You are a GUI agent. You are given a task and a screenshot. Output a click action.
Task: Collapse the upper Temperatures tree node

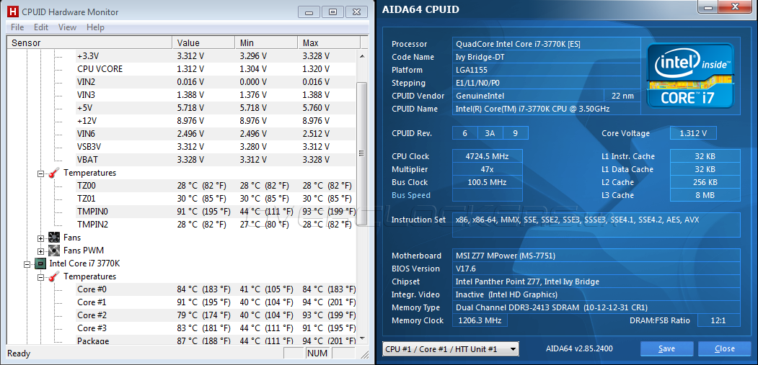[x=41, y=173]
